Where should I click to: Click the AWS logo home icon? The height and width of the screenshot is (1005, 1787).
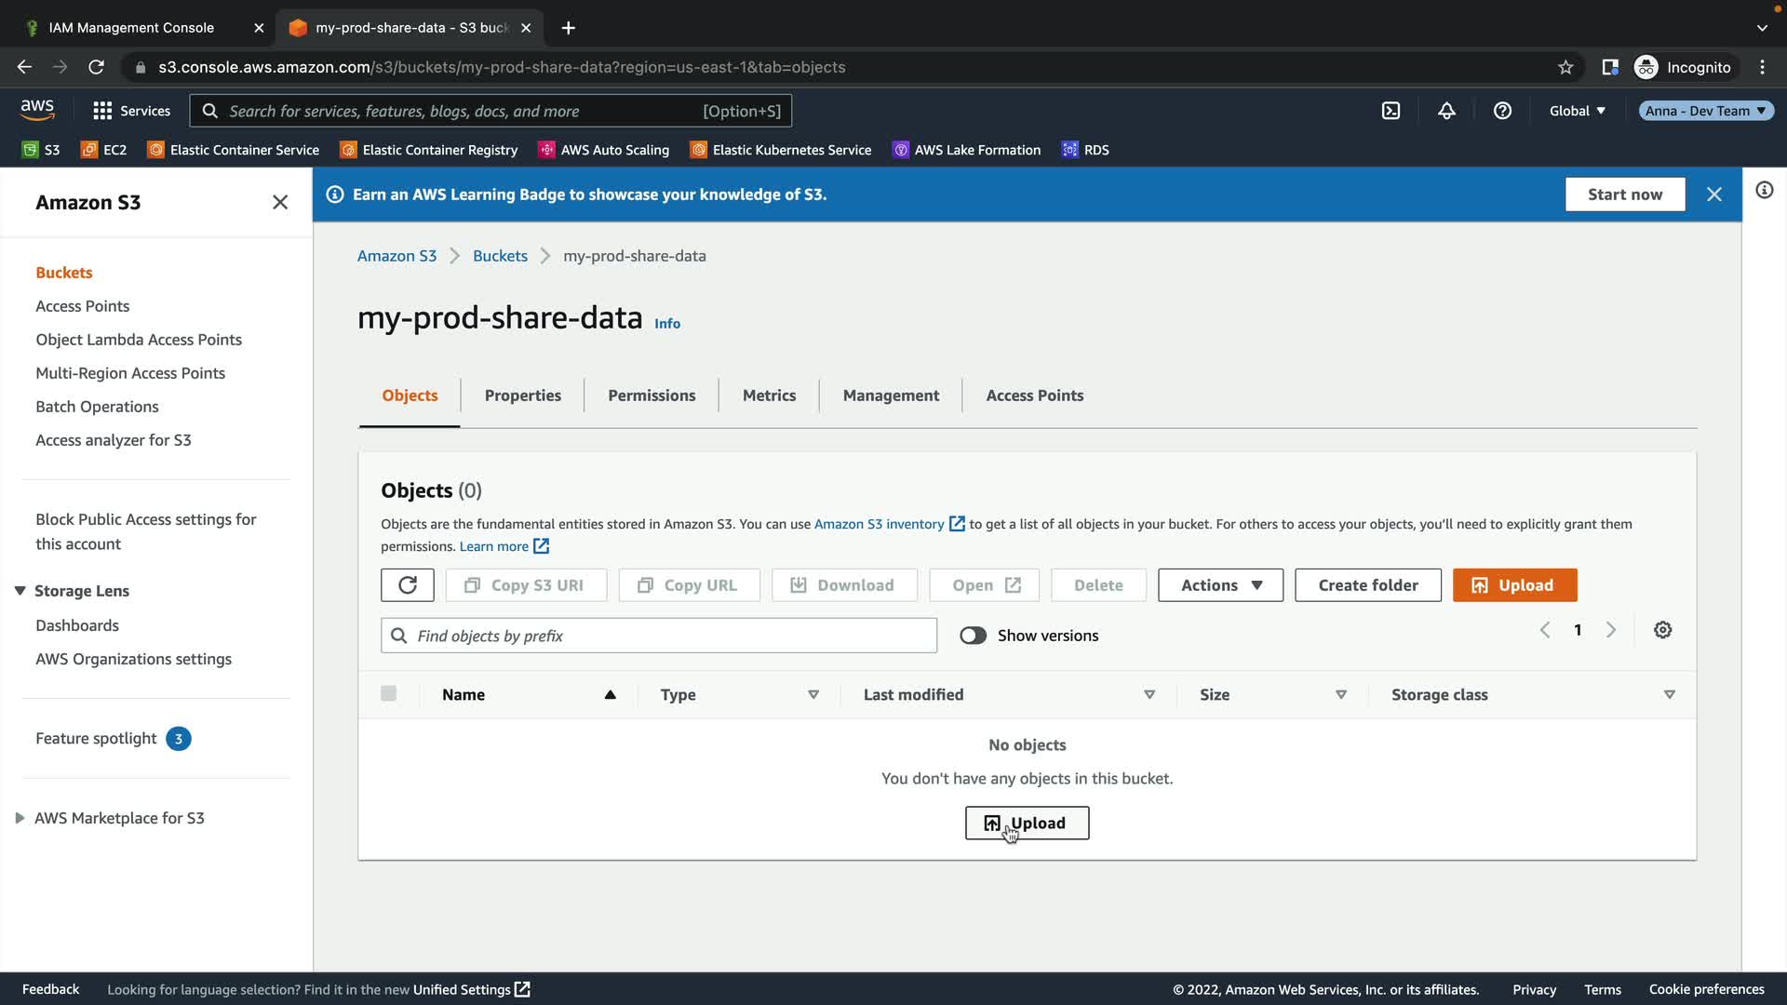(x=37, y=110)
